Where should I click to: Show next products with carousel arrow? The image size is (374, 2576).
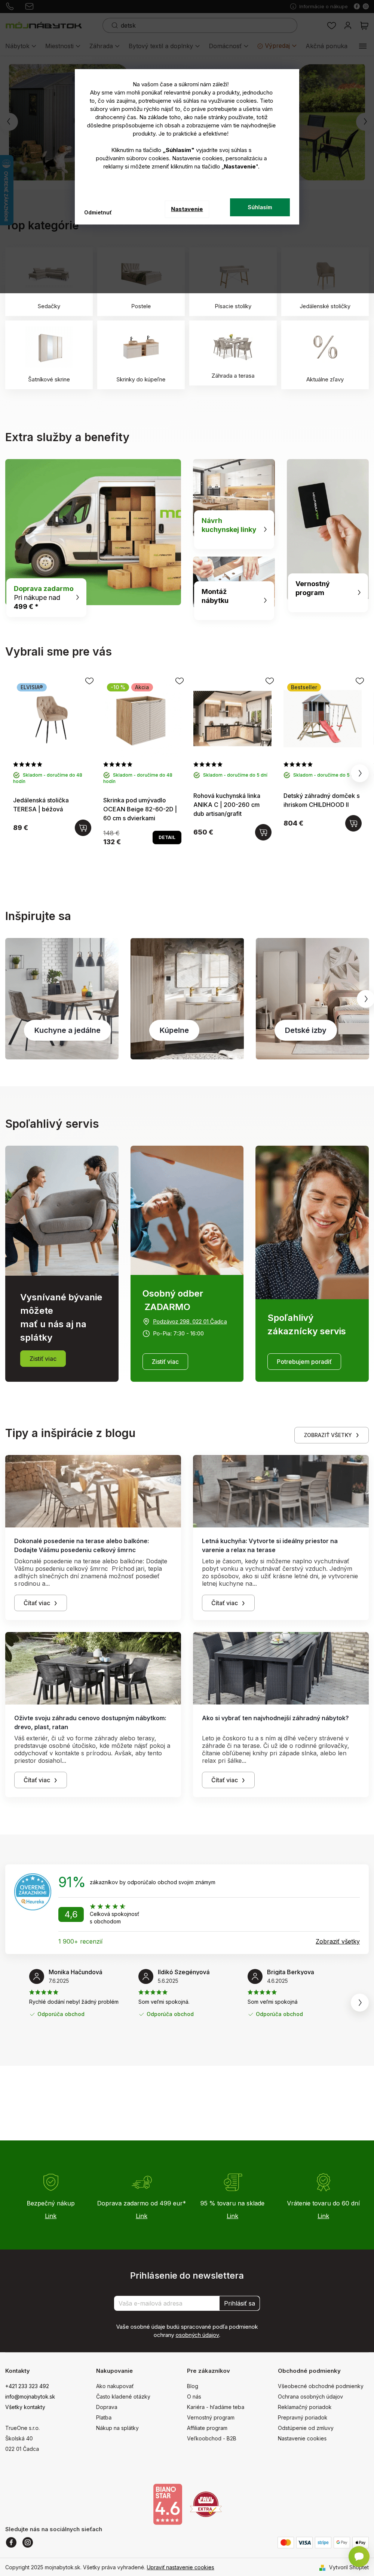pos(360,773)
